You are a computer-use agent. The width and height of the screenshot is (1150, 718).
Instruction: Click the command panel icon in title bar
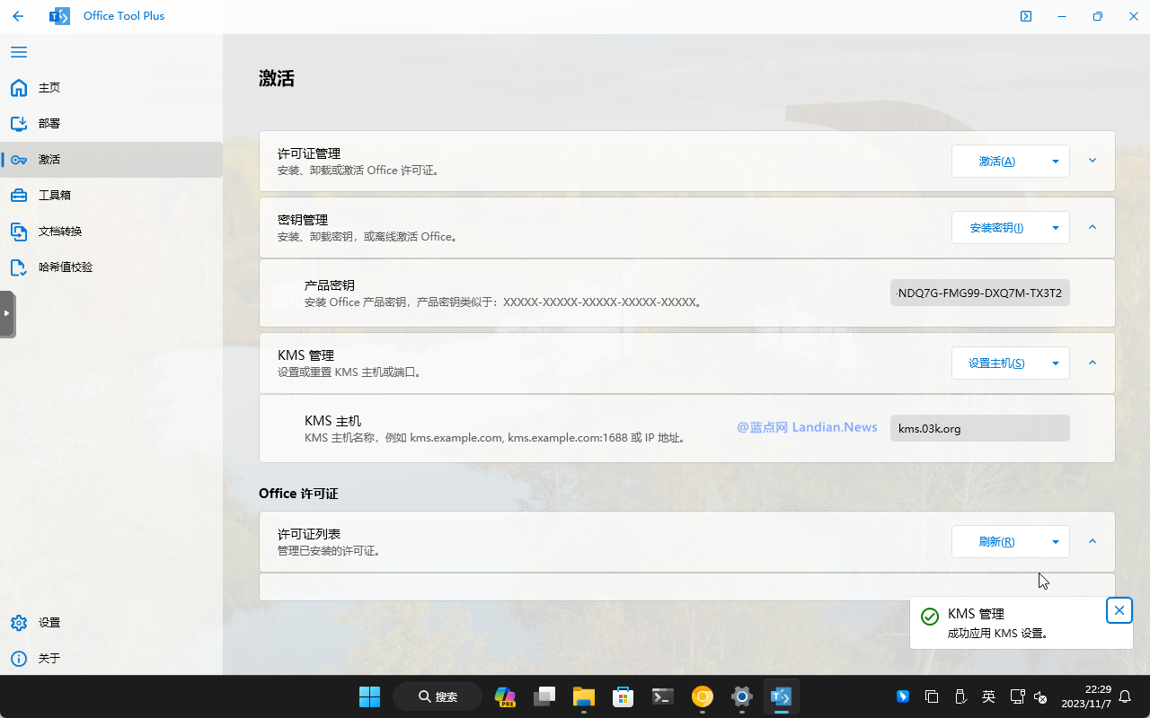[1025, 16]
